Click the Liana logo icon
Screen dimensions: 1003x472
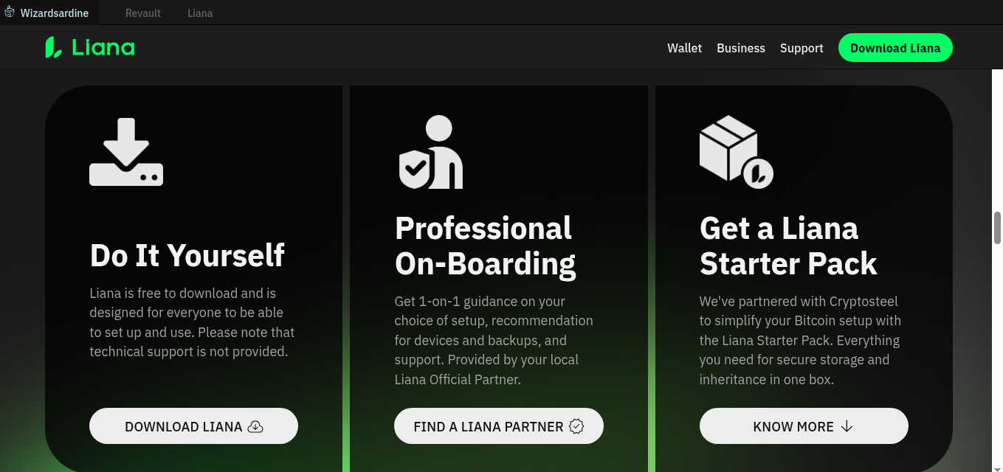(53, 48)
